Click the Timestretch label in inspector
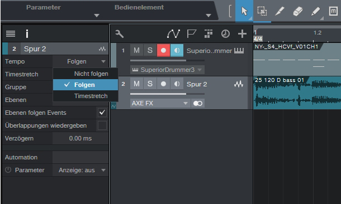This screenshot has height=204, width=341. (22, 74)
